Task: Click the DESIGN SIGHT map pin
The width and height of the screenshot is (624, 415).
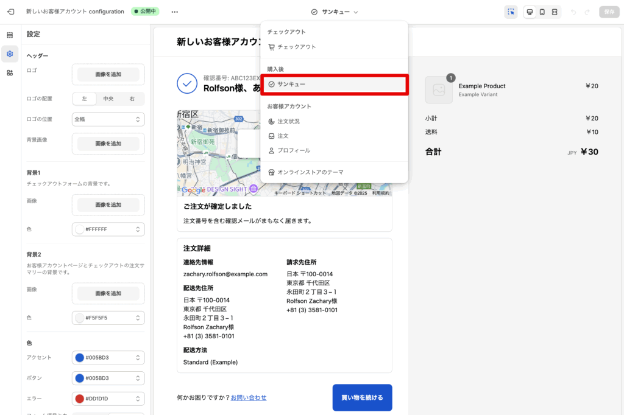Action: (x=253, y=189)
